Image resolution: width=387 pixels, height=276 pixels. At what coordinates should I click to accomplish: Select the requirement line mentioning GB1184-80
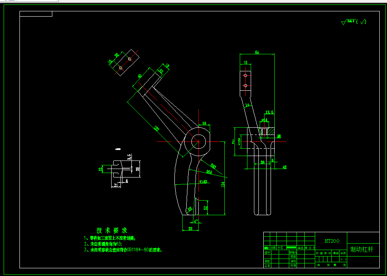pyautogui.click(x=123, y=250)
